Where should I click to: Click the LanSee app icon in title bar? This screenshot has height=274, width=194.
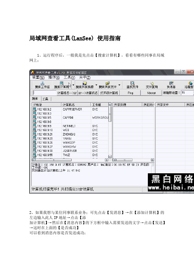point(32,72)
